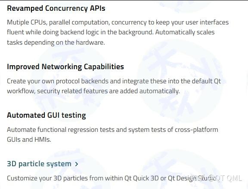Click 'parallel computation' in the concurrency paragraph
The width and height of the screenshot is (248, 189).
(x=79, y=22)
